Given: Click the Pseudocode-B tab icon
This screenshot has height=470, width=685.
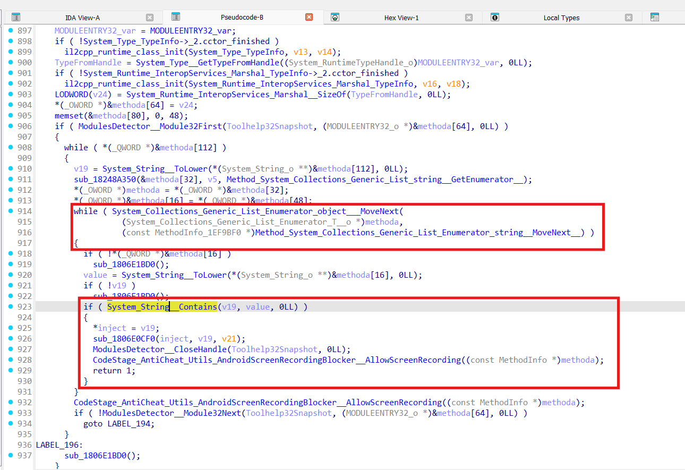Looking at the screenshot, I should click(176, 17).
